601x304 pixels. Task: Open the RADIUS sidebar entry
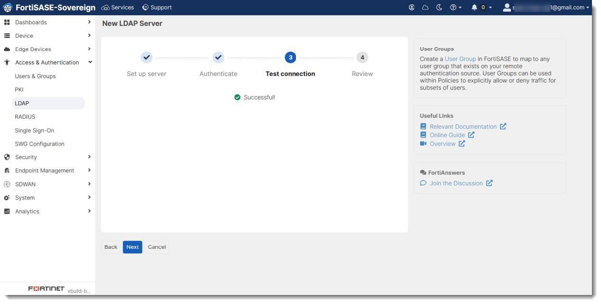[25, 117]
